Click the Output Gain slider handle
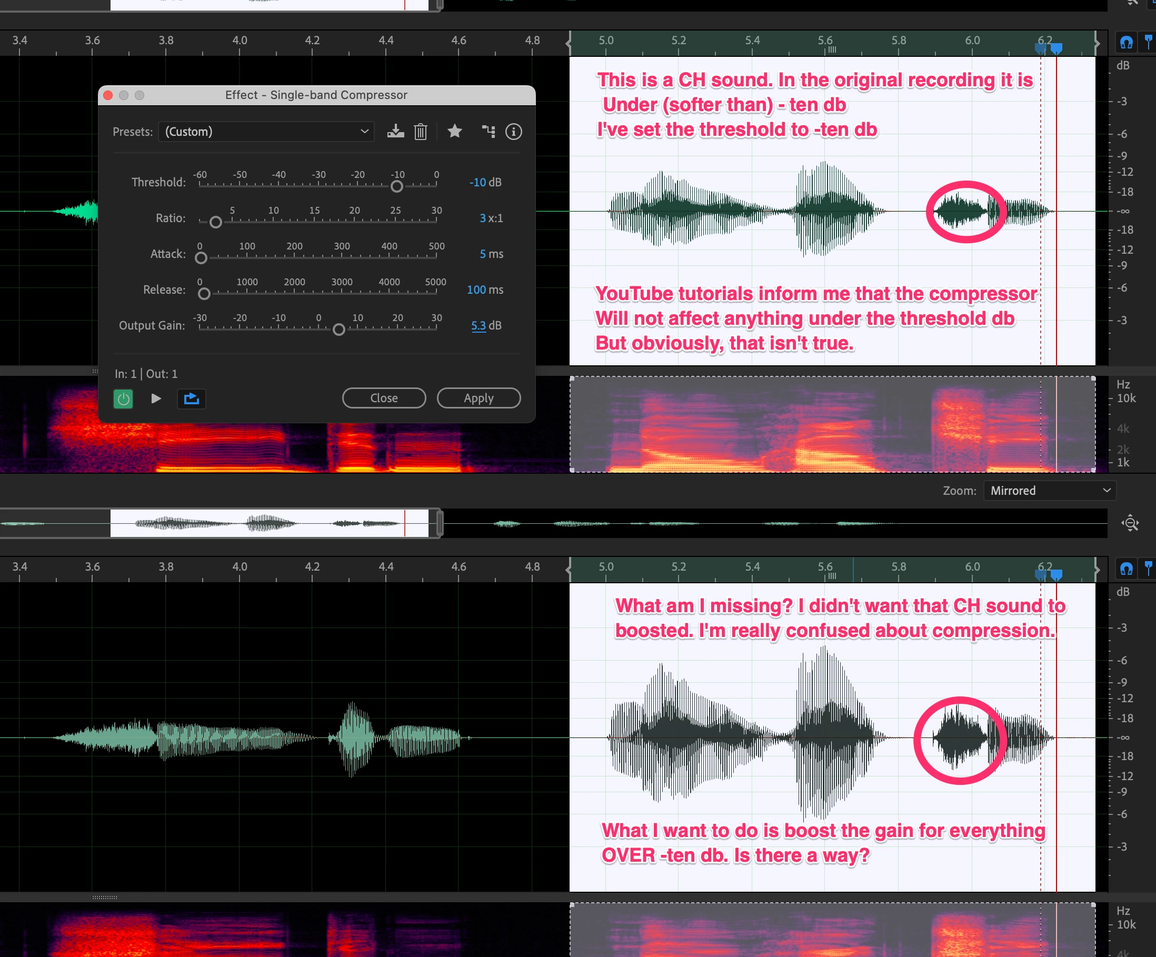The height and width of the screenshot is (957, 1156). (x=339, y=330)
